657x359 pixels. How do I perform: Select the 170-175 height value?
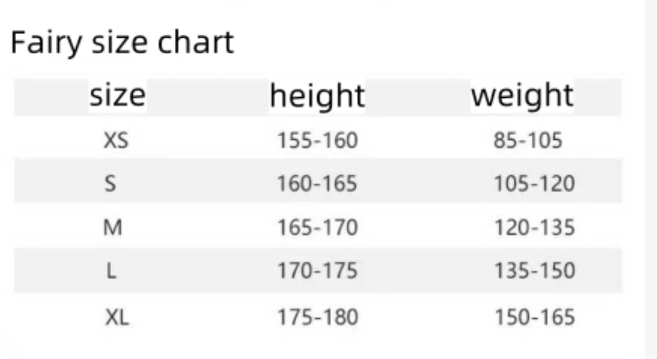[x=317, y=271]
